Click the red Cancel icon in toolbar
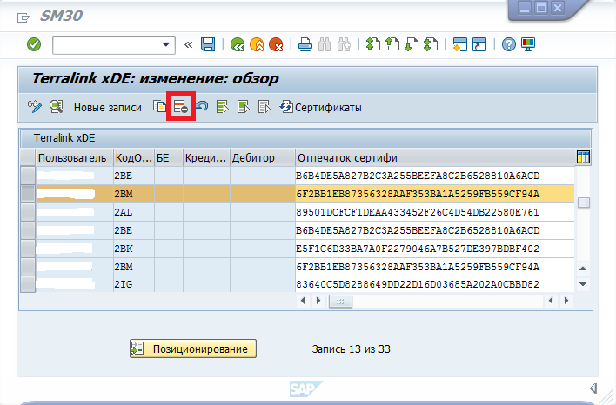 pos(276,44)
